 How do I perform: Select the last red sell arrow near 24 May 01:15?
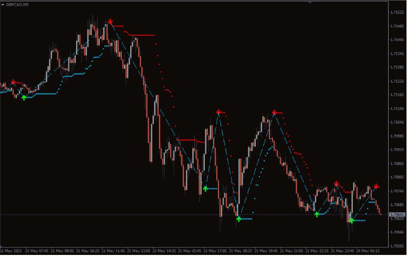376,186
